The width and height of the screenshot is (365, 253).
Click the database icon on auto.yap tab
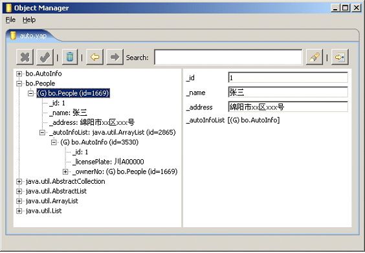coord(14,36)
